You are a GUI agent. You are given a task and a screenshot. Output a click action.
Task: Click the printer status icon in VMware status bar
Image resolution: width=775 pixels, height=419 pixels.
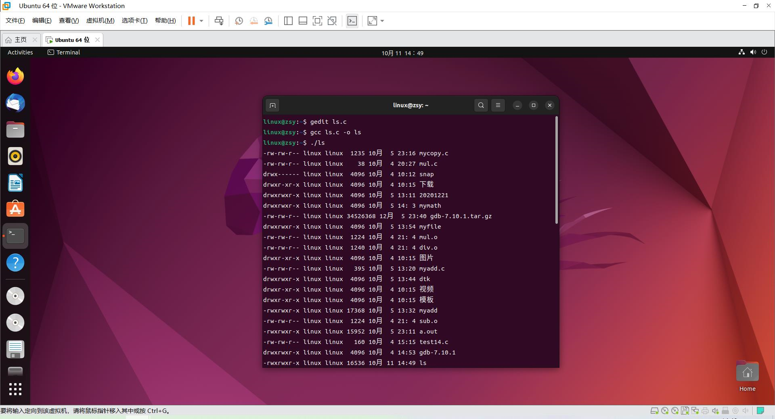coord(705,411)
